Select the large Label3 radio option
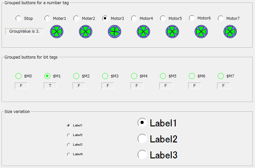The width and height of the screenshot is (255, 168). 142,155
